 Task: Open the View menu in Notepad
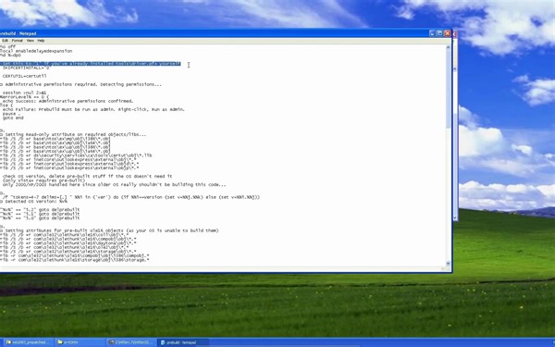pyautogui.click(x=31, y=41)
